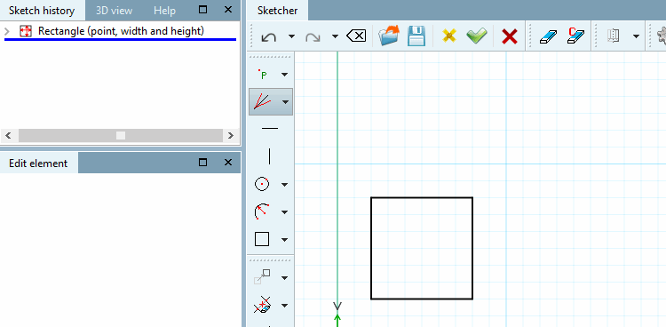Viewport: 666px width, 327px height.
Task: Switch to Sketch history tab
Action: click(42, 11)
